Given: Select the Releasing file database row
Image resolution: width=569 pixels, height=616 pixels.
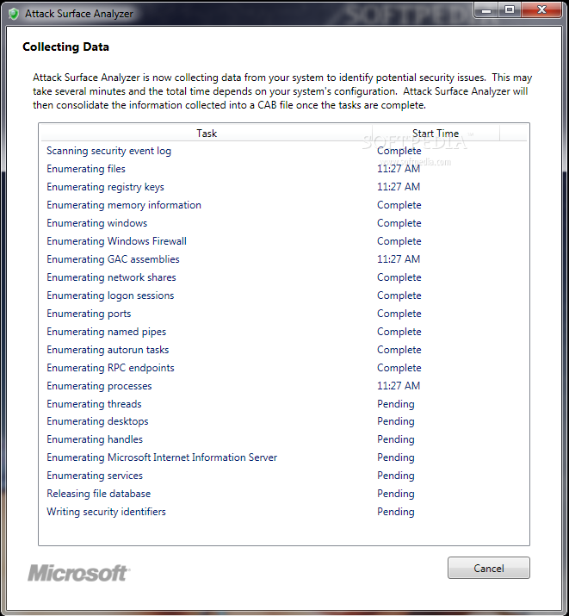Looking at the screenshot, I should (284, 494).
